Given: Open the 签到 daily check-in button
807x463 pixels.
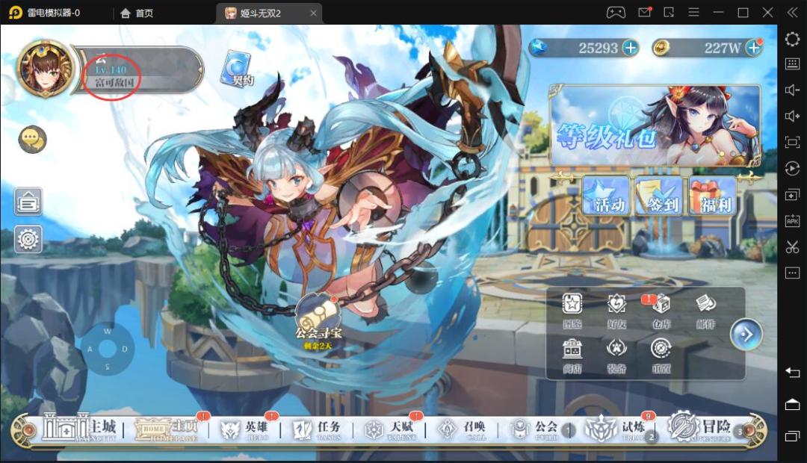Looking at the screenshot, I should 659,196.
